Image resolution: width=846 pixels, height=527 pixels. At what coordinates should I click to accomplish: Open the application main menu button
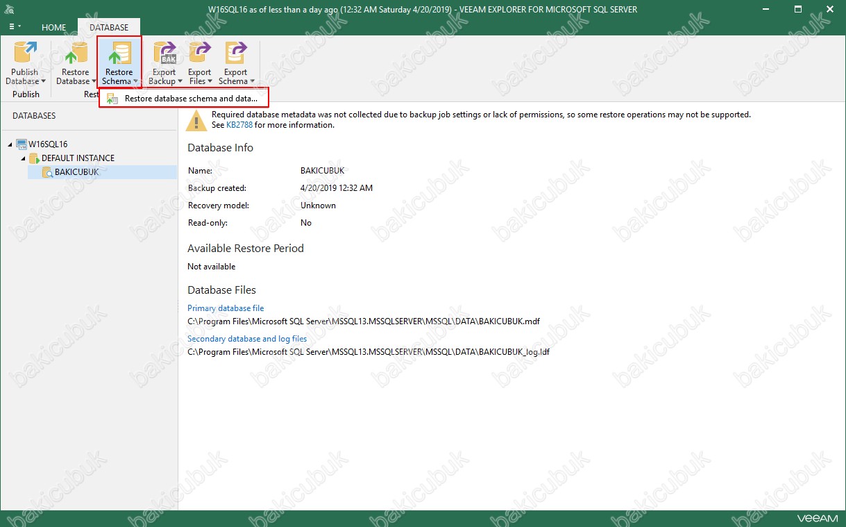click(x=15, y=26)
